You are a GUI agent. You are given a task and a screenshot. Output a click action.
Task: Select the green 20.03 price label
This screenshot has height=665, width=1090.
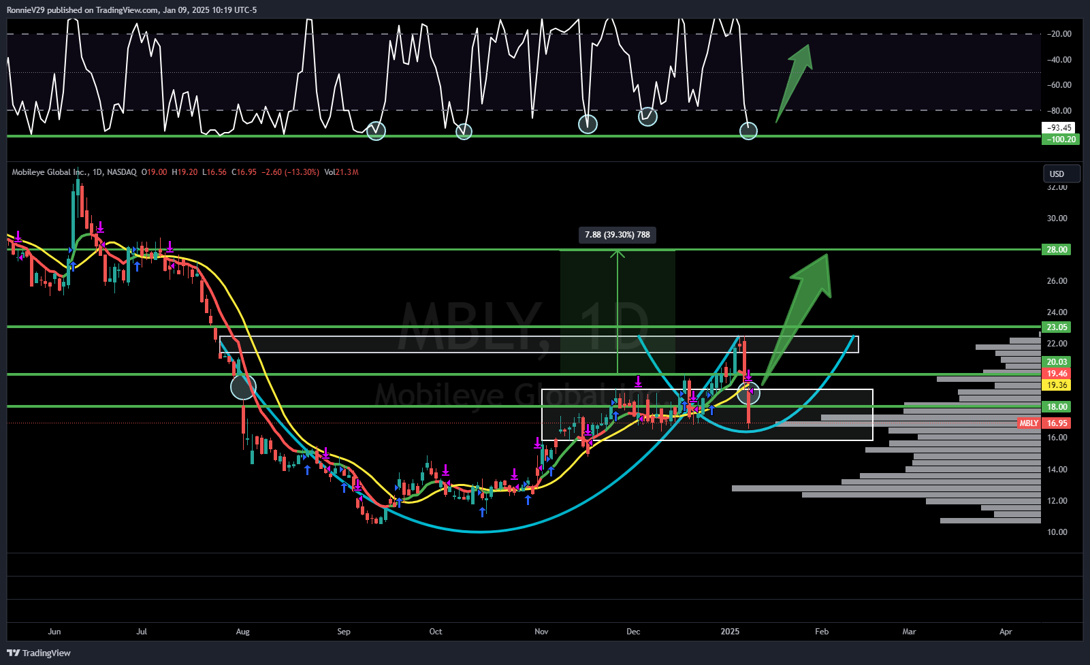[x=1057, y=362]
